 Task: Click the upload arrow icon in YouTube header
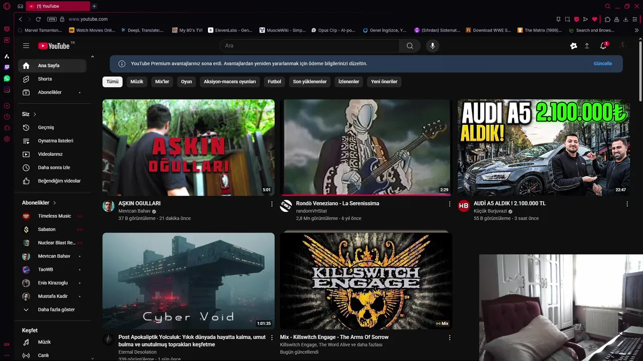pyautogui.click(x=587, y=46)
